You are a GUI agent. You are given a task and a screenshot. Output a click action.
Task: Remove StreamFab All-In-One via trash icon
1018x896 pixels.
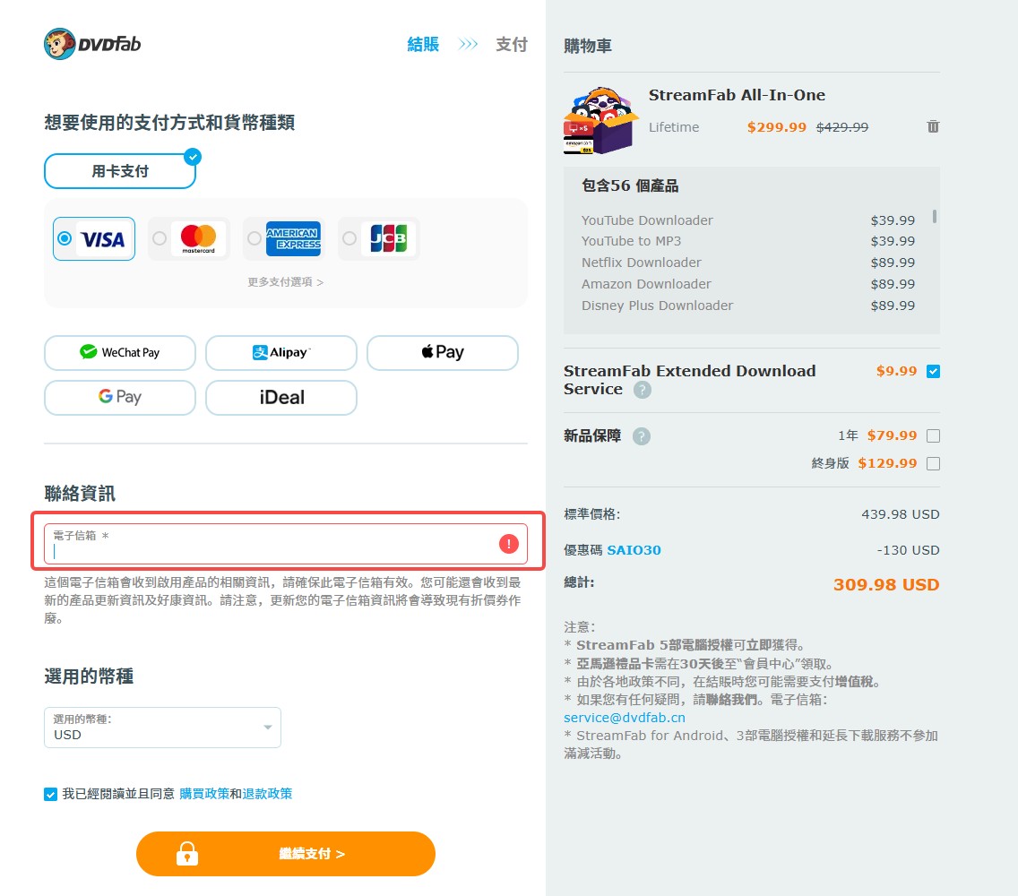pyautogui.click(x=933, y=126)
